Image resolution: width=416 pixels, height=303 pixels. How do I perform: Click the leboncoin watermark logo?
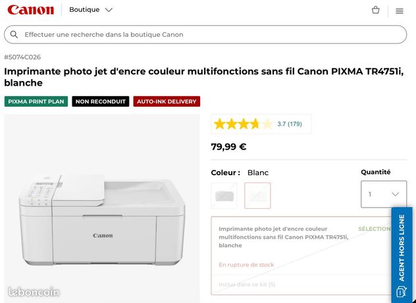[34, 292]
